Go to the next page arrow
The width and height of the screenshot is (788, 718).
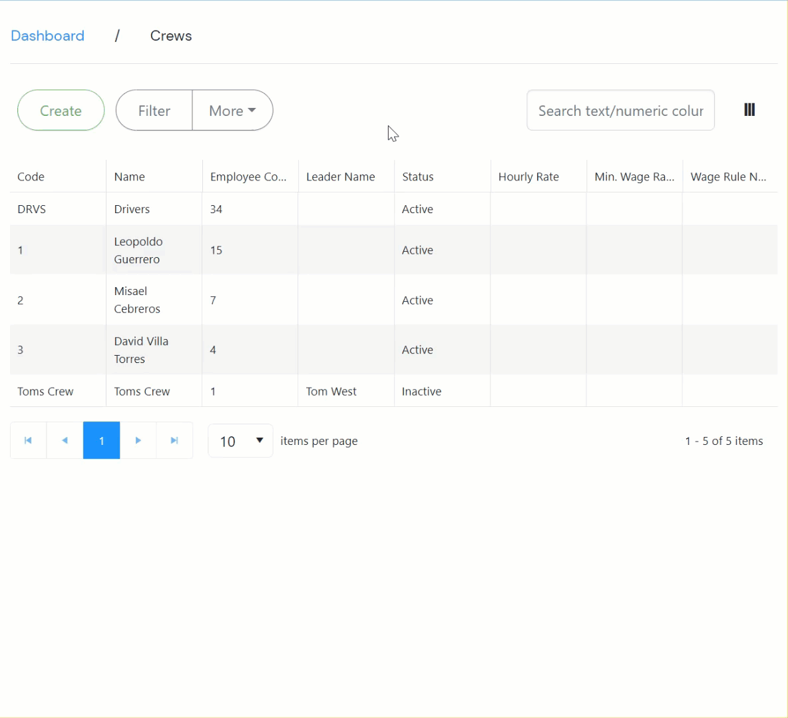click(x=138, y=440)
